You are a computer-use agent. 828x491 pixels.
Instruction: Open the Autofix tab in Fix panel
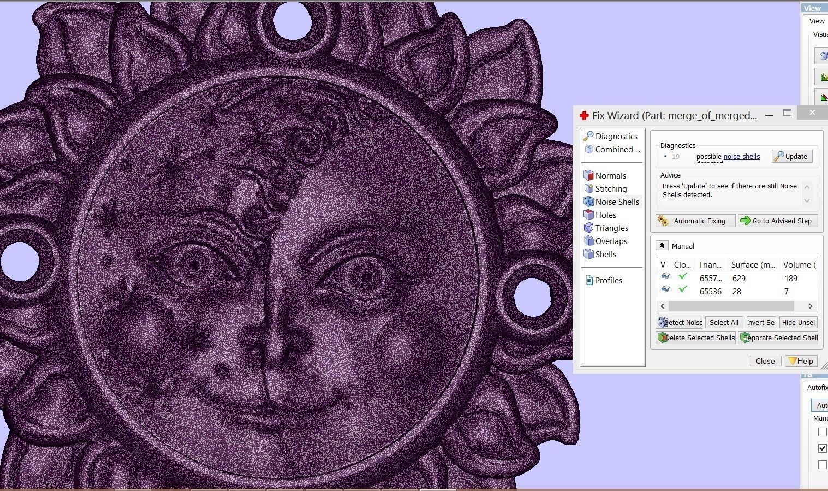point(817,388)
